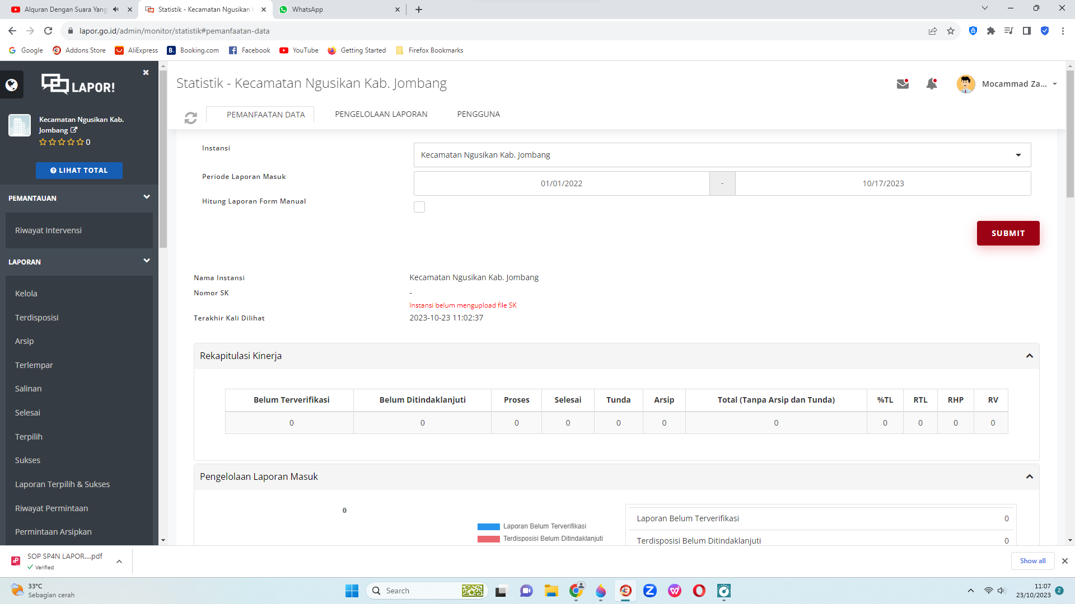The height and width of the screenshot is (604, 1075).
Task: Click the globe icon in sidebar
Action: click(12, 85)
